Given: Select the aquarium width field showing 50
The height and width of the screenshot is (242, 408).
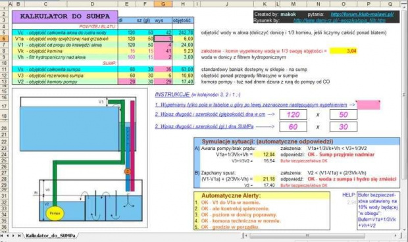Looking at the screenshot, I should [x=344, y=114].
